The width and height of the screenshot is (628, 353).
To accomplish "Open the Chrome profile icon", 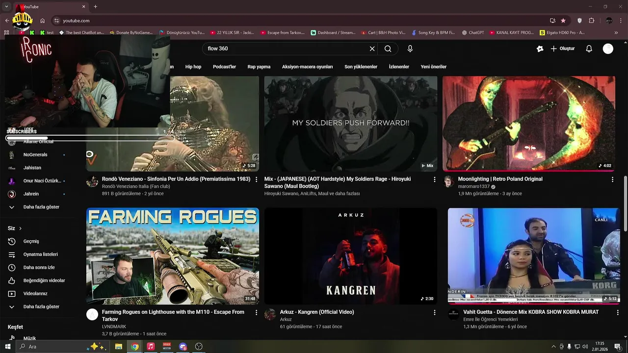I will pos(609,21).
